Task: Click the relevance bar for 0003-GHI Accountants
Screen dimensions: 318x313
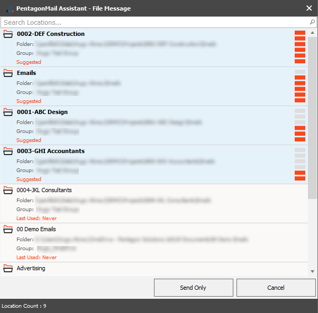Action: click(x=299, y=164)
